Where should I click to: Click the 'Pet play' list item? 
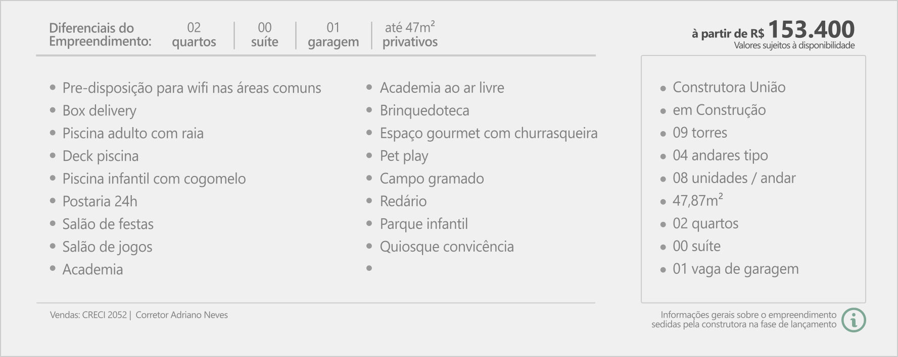click(x=404, y=156)
